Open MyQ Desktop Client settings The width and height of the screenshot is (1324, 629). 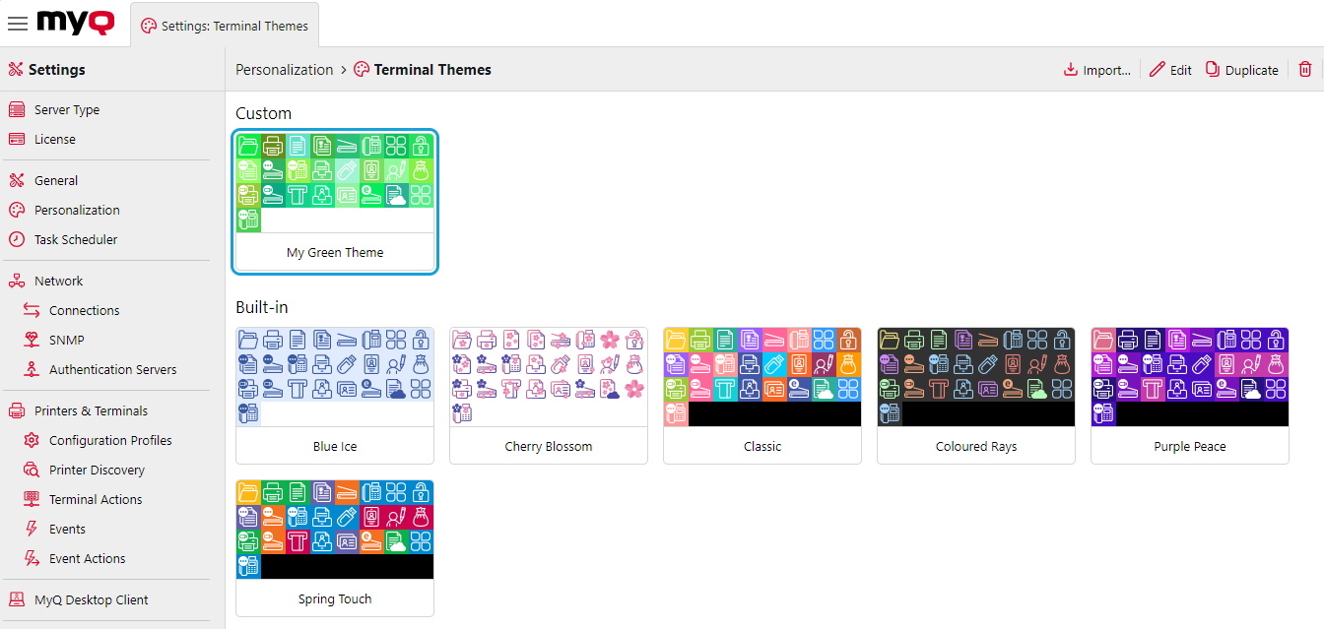click(91, 600)
